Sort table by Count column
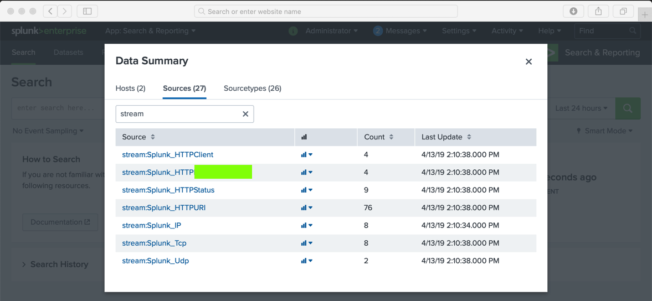Viewport: 652px width, 301px height. pyautogui.click(x=379, y=137)
